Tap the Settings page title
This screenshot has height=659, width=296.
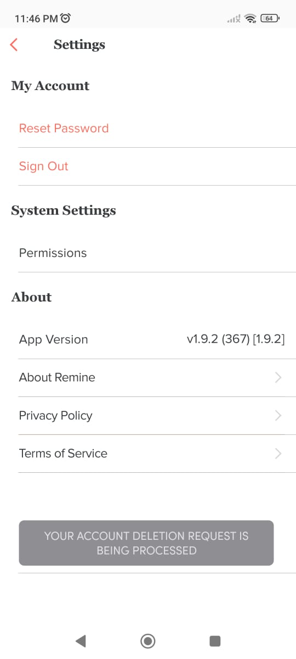[79, 44]
